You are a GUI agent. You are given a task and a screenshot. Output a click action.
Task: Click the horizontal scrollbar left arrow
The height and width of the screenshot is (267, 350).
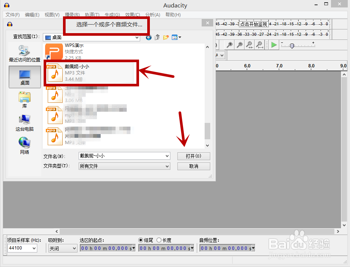pos(57,231)
